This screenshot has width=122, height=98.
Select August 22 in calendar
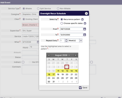[x=76, y=74]
